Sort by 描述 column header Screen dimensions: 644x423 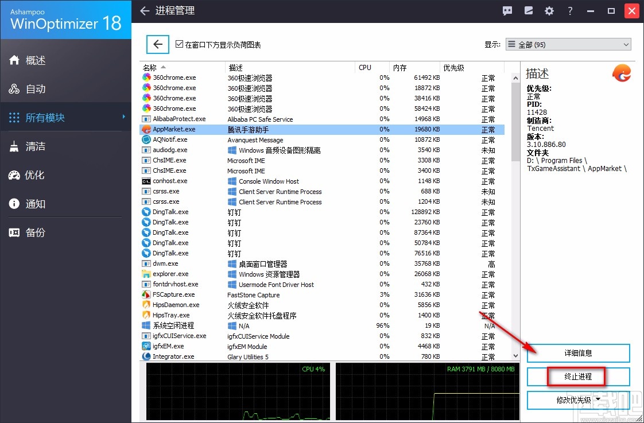290,67
